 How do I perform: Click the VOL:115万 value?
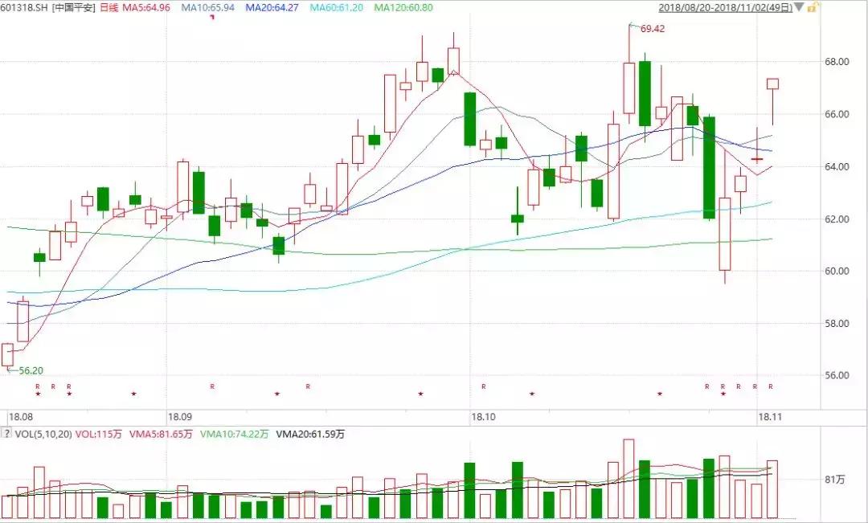(x=99, y=435)
